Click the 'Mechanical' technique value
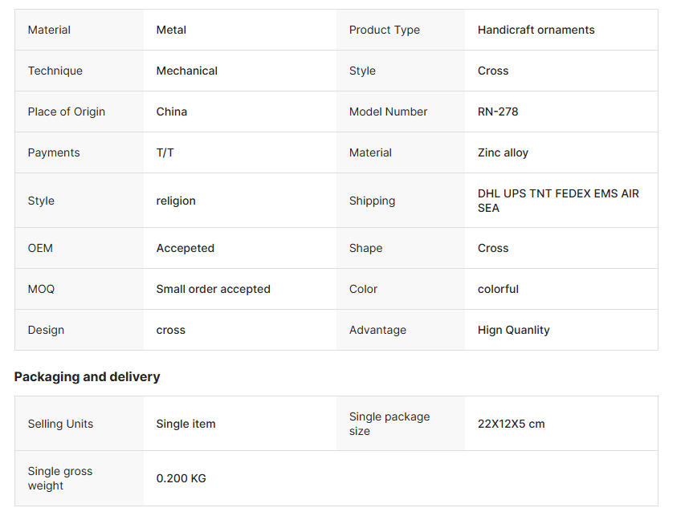The image size is (689, 520). (x=186, y=71)
